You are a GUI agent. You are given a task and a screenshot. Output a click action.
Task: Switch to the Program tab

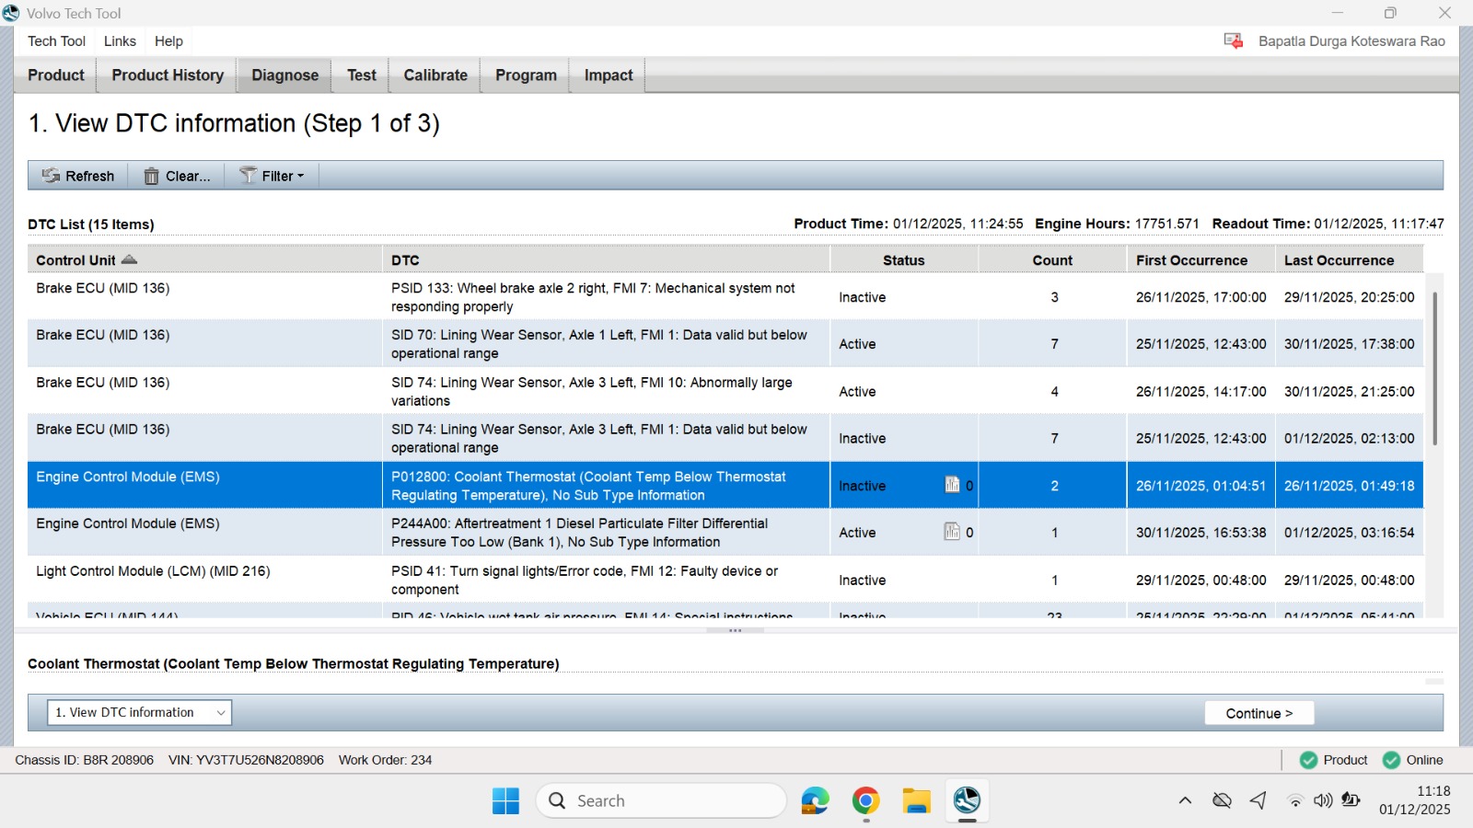[x=526, y=75]
